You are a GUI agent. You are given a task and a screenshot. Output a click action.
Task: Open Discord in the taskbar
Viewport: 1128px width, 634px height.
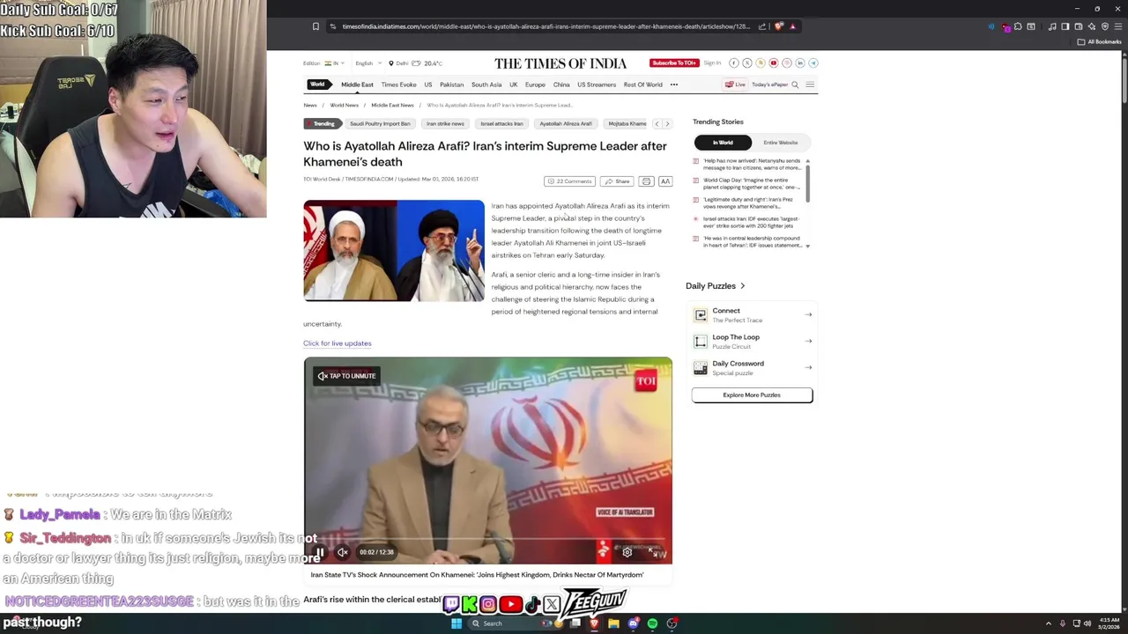coord(633,623)
